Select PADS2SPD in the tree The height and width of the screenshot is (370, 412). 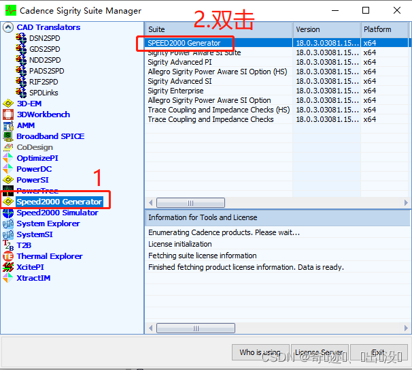[47, 71]
